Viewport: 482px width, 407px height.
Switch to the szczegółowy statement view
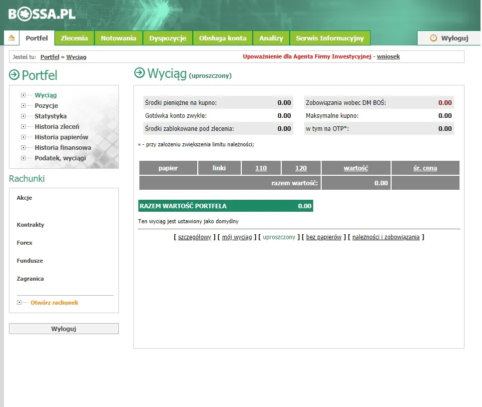[195, 237]
